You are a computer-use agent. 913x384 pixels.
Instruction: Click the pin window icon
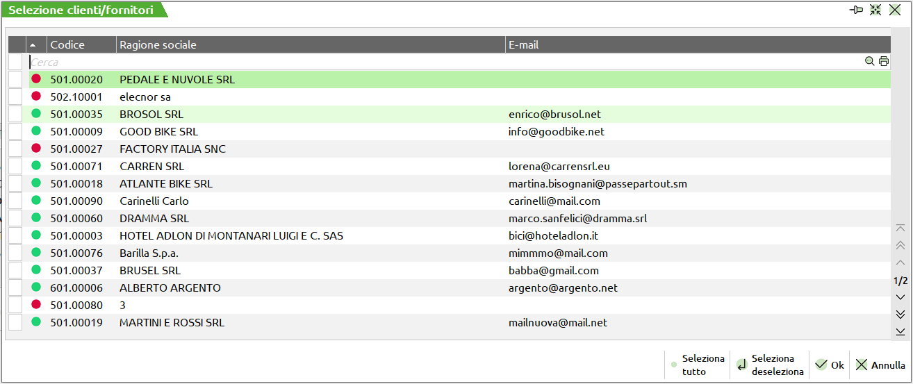pyautogui.click(x=856, y=10)
